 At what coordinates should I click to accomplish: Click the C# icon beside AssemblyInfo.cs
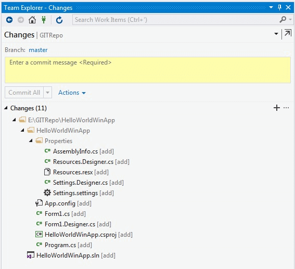click(x=47, y=151)
